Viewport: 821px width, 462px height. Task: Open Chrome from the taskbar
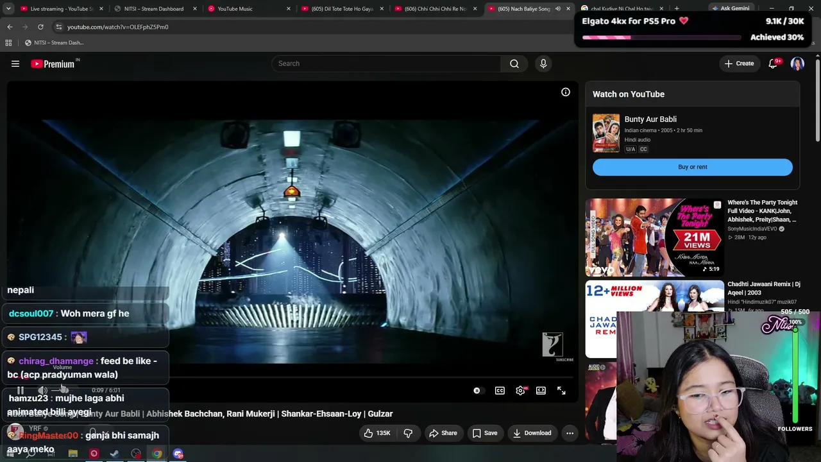click(x=157, y=454)
